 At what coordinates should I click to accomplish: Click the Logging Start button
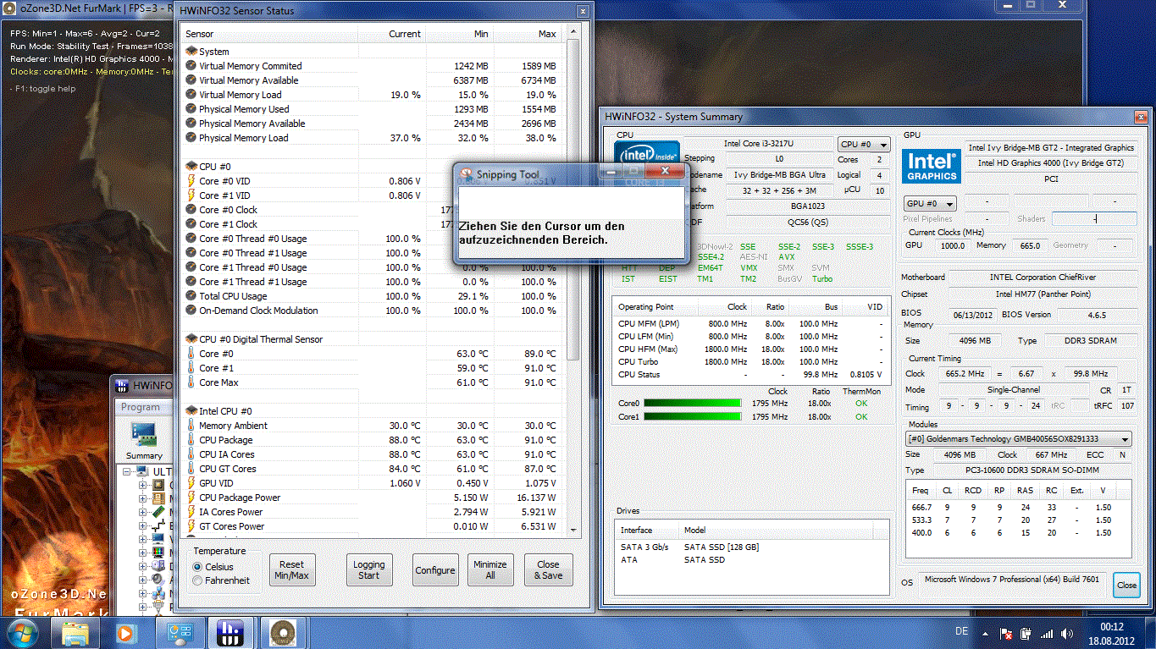(x=369, y=569)
